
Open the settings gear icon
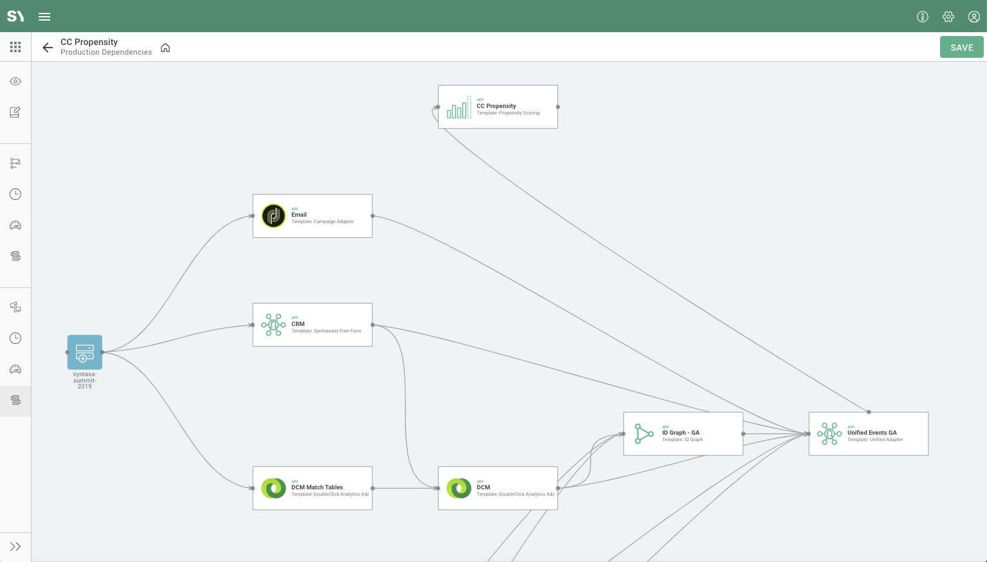coord(948,17)
